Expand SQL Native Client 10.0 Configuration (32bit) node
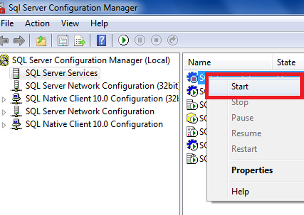Screen dimensions: 304x215 pyautogui.click(x=4, y=99)
